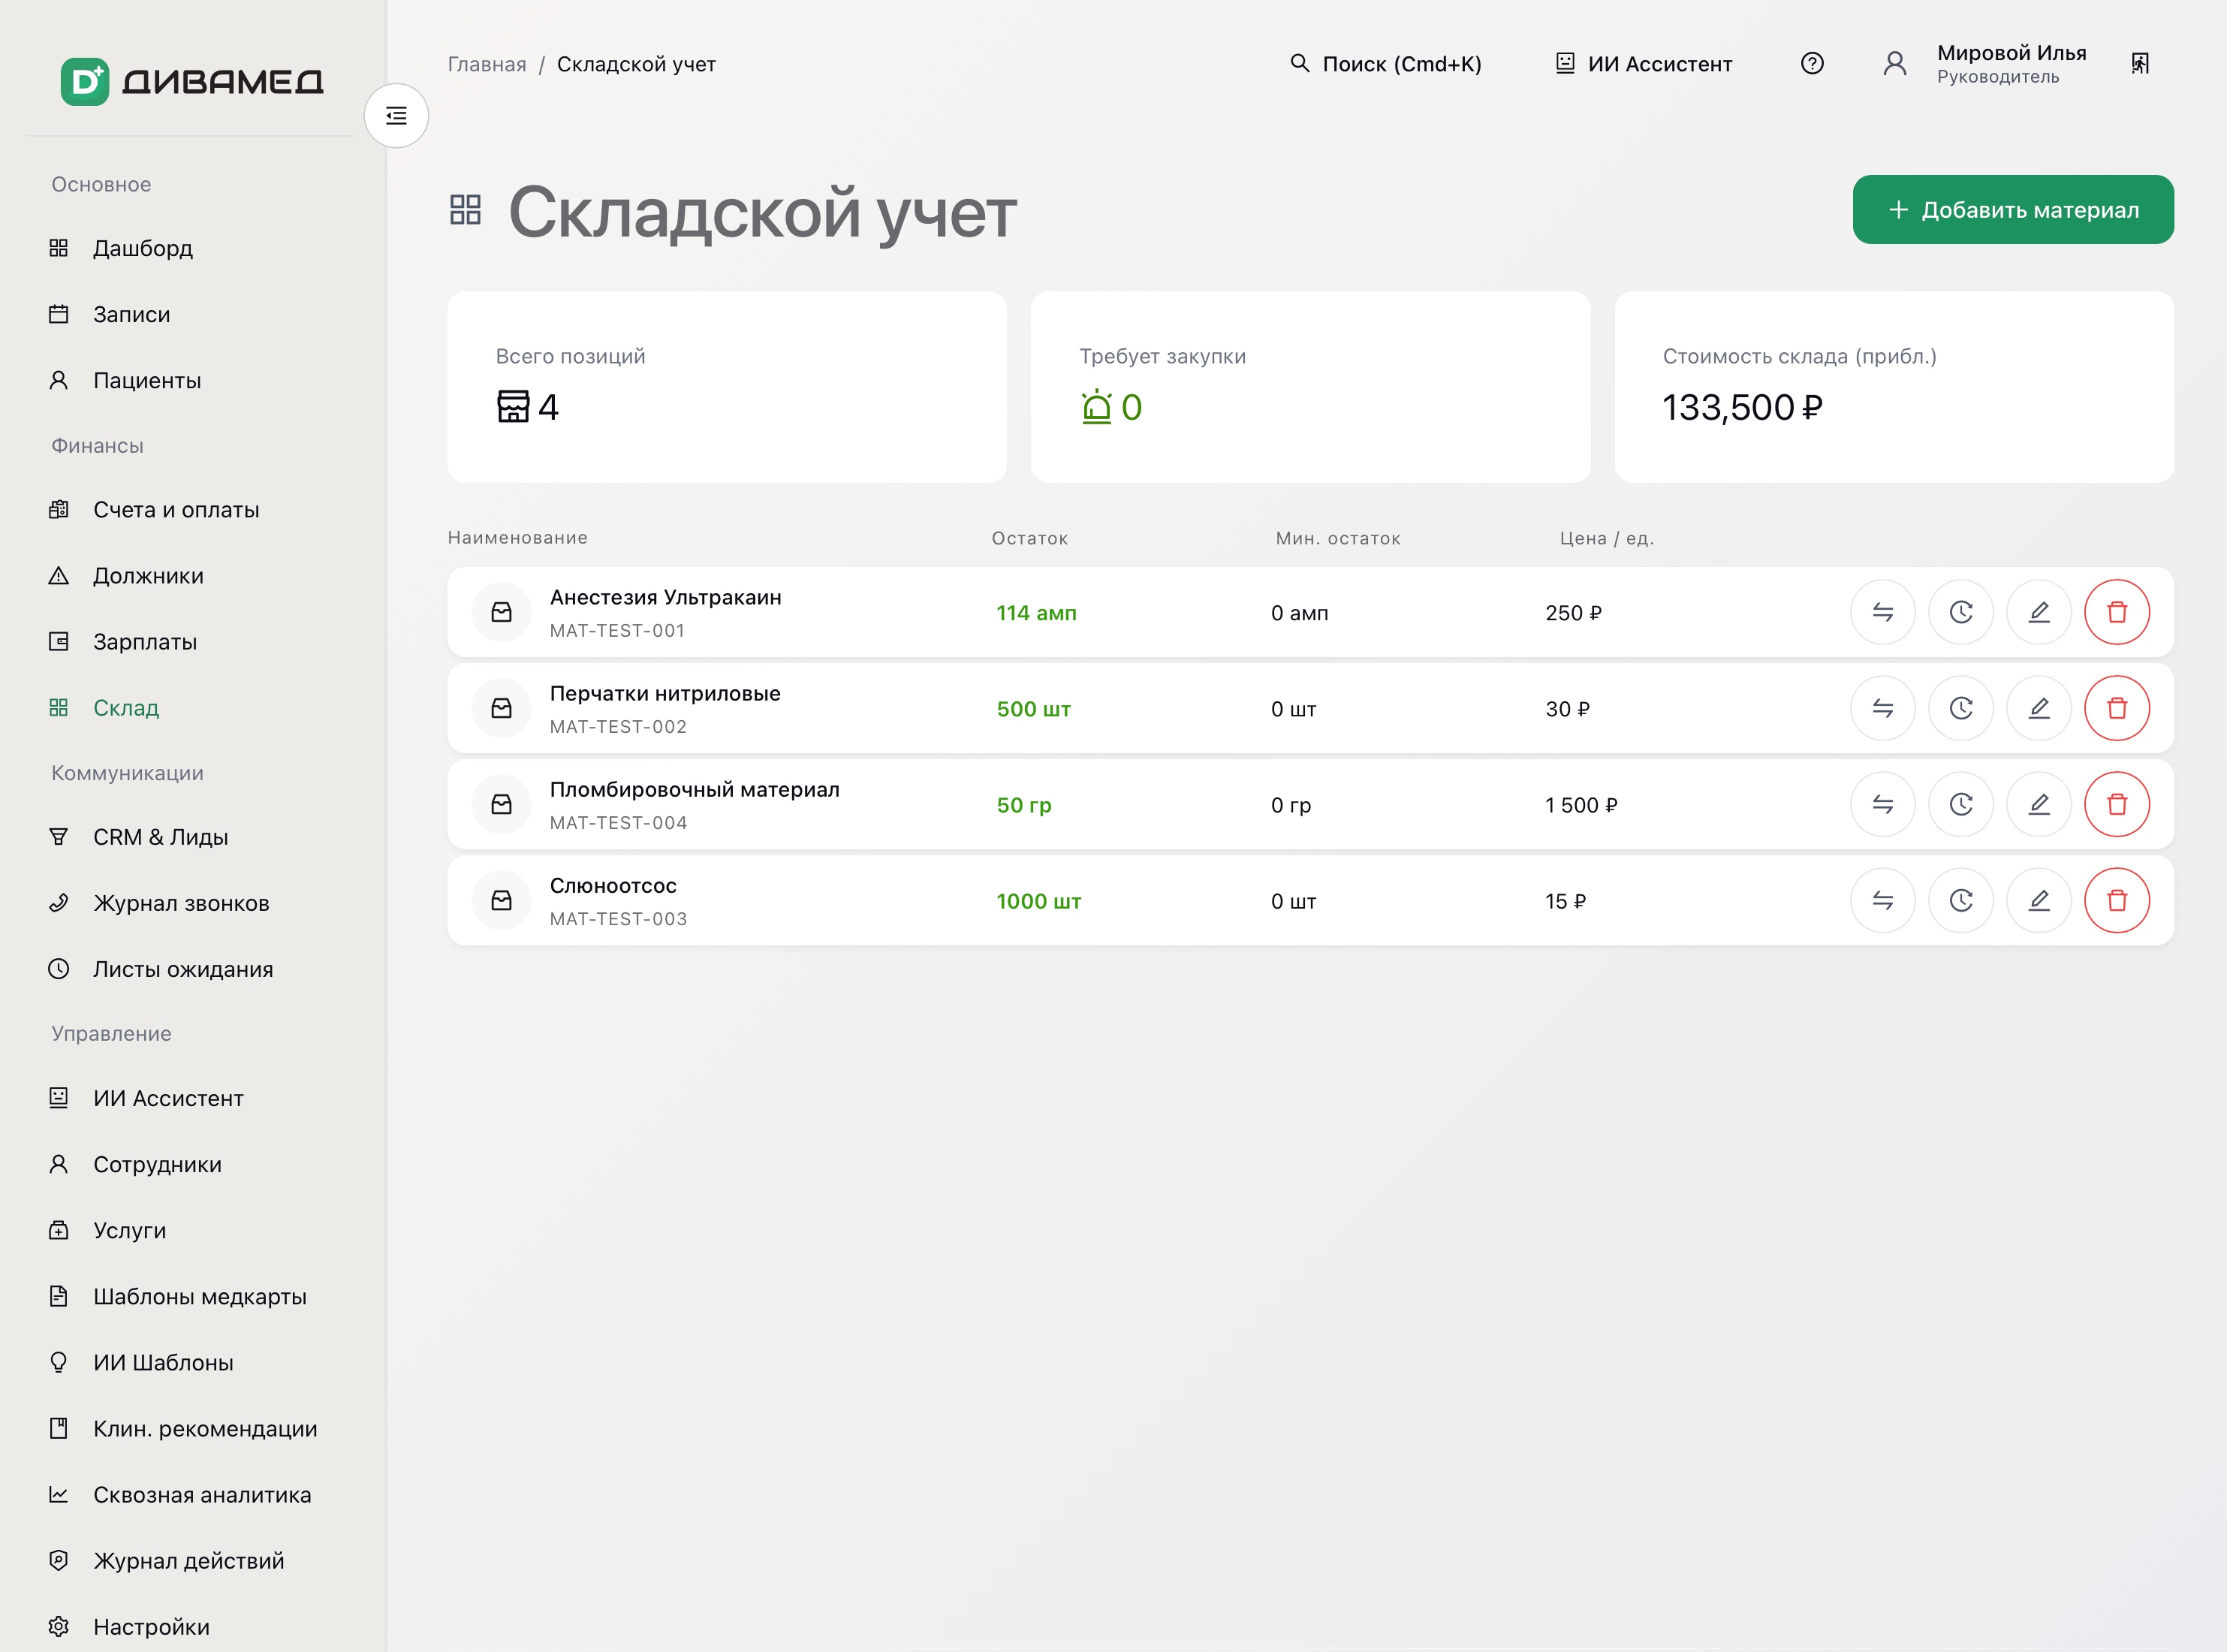Image resolution: width=2227 pixels, height=1652 pixels.
Task: Open ИИ Ассистент in the top bar
Action: (1643, 64)
